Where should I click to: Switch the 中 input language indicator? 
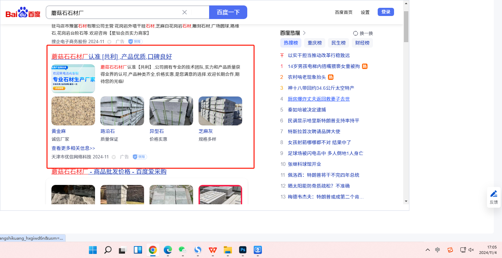(438, 250)
